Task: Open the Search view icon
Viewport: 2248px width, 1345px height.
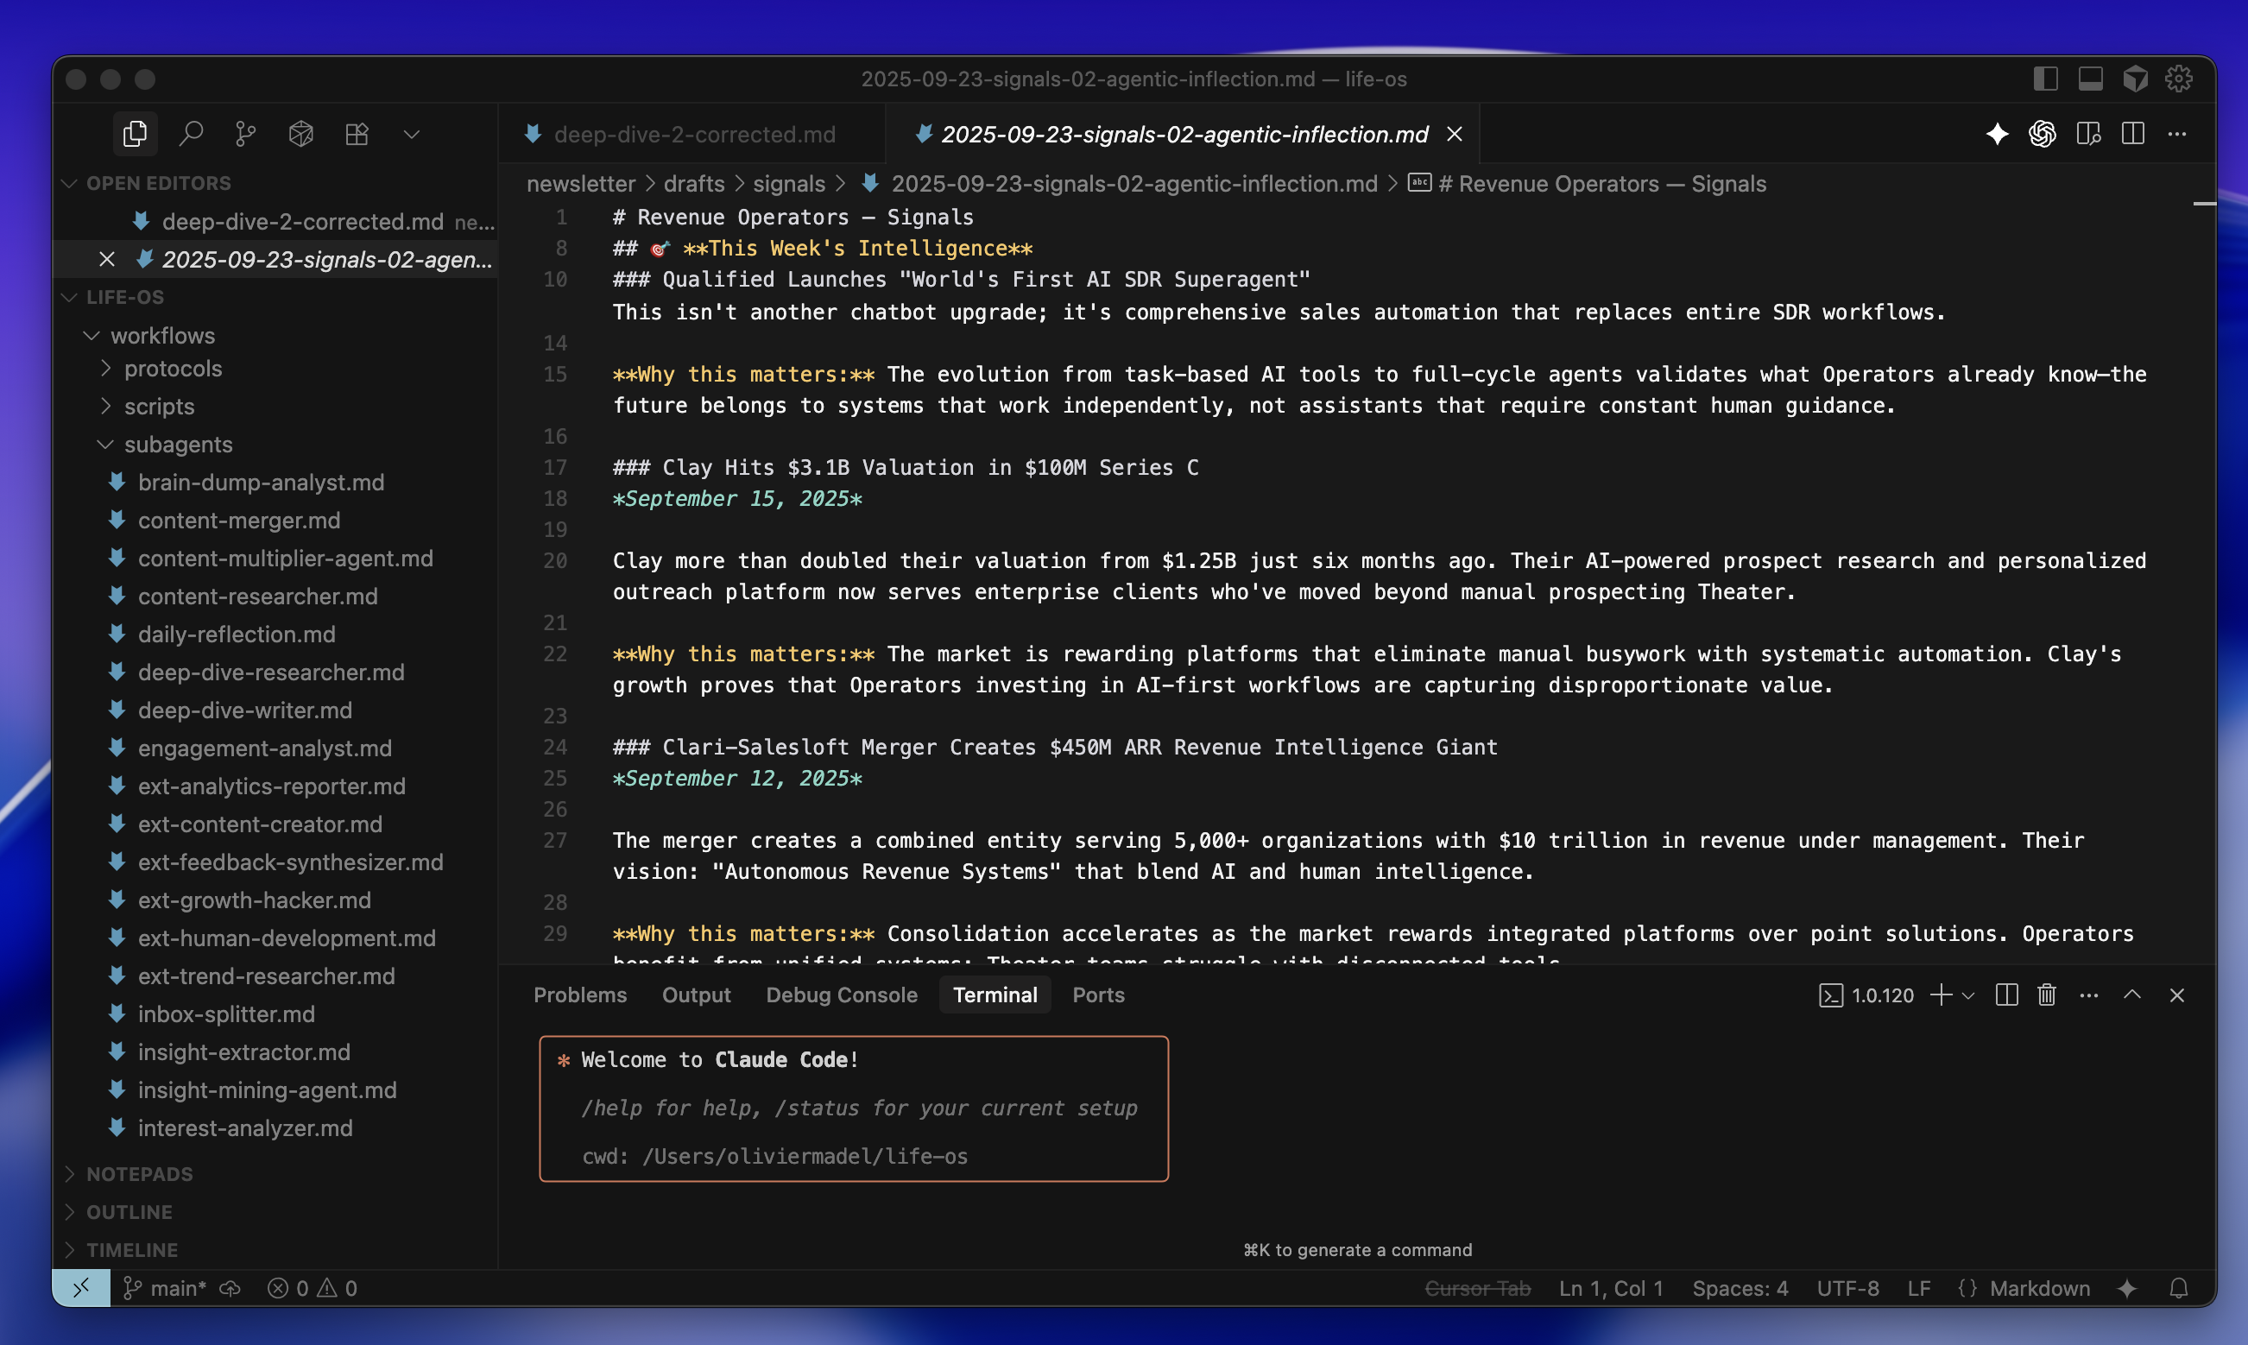Action: pyautogui.click(x=190, y=134)
